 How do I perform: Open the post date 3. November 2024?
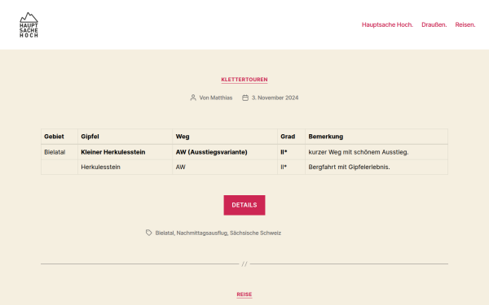point(275,98)
